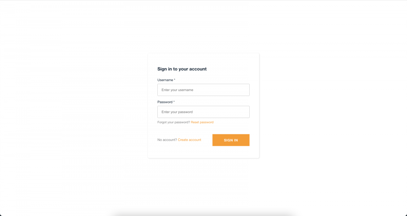Image resolution: width=407 pixels, height=216 pixels.
Task: Click the asterisk beside Username label
Action: pyautogui.click(x=175, y=80)
